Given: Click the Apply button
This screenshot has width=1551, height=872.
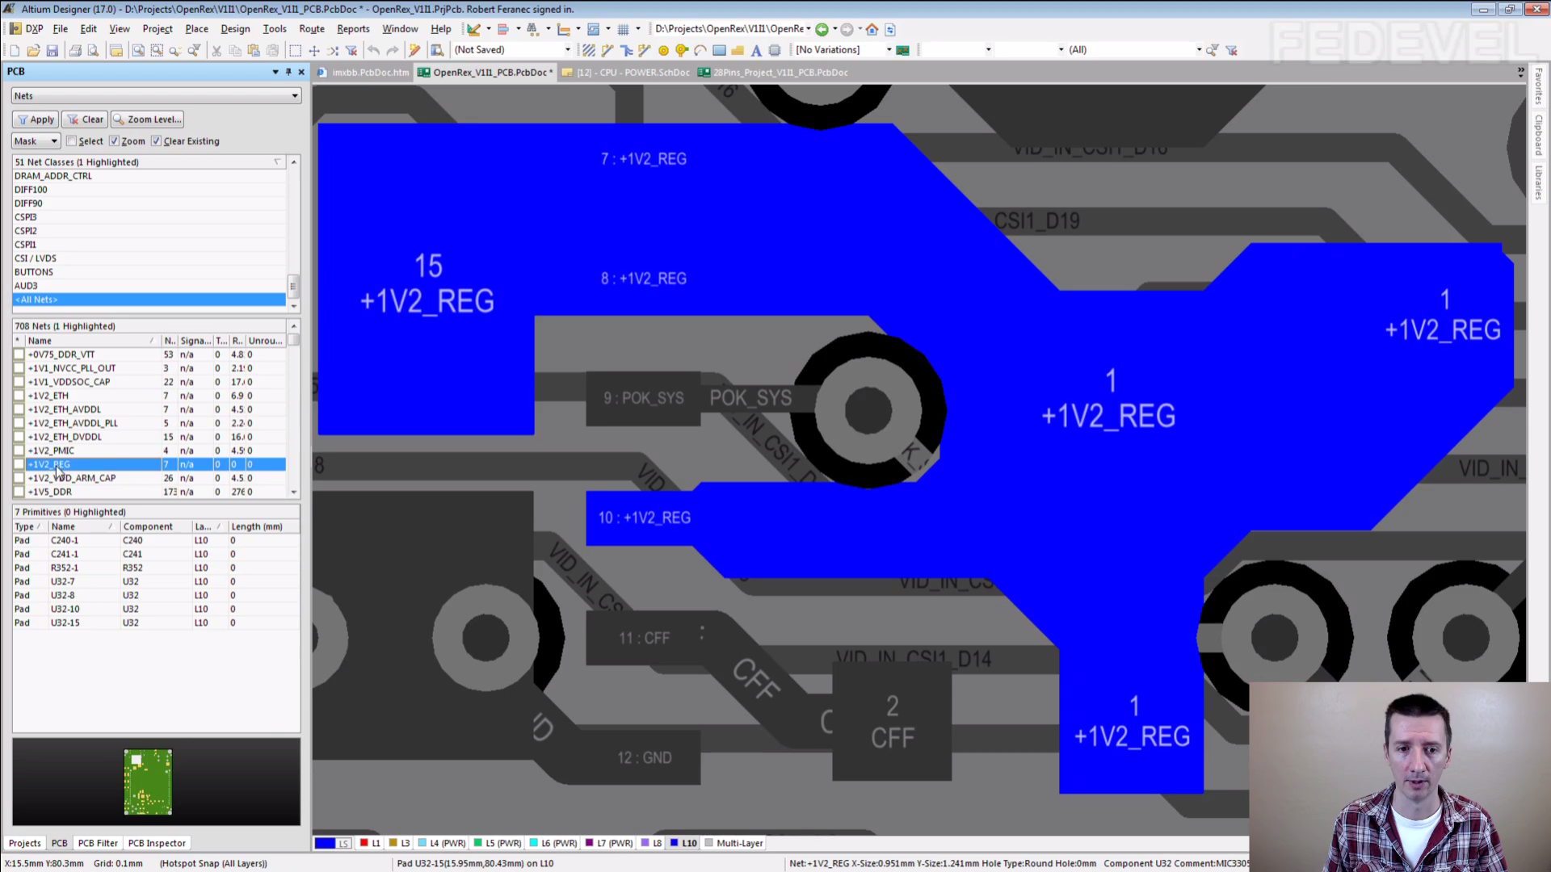Looking at the screenshot, I should click(x=36, y=119).
